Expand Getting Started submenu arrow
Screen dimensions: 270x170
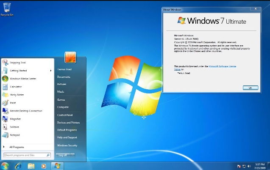(x=51, y=71)
